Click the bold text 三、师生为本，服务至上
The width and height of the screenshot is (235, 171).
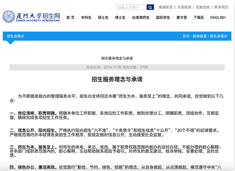(33, 147)
